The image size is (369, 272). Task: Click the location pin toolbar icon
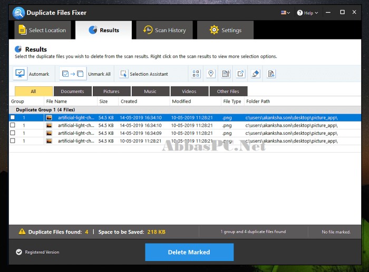point(211,74)
